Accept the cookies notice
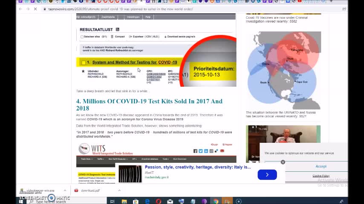Screen dimensions: 364x204 (x=321, y=167)
